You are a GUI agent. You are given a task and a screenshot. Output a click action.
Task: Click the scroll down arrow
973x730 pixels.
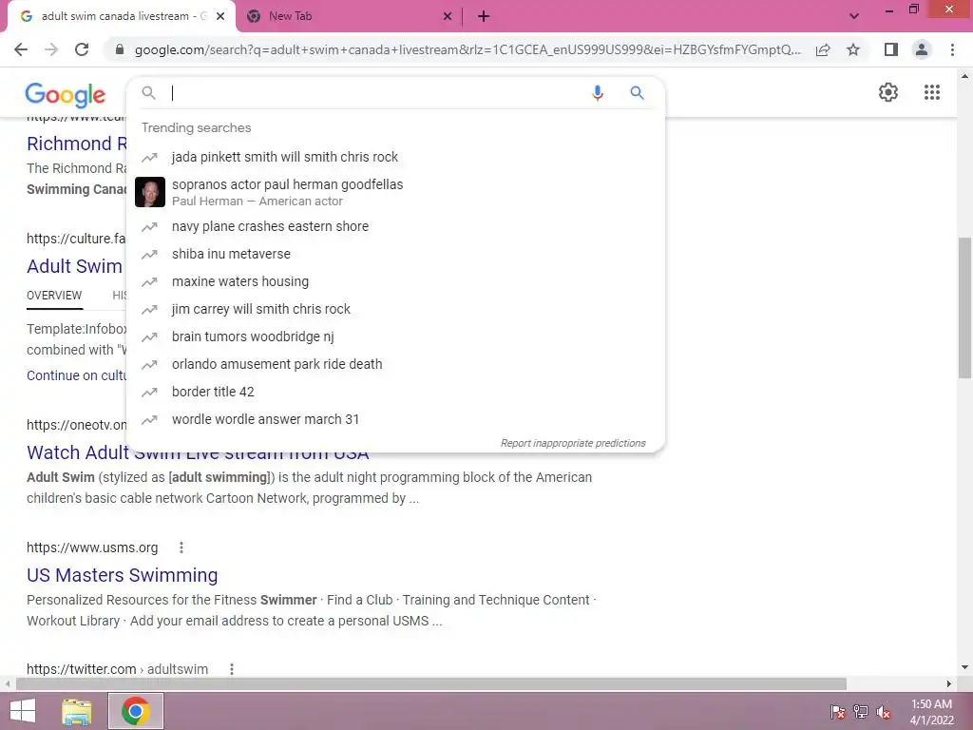click(x=964, y=667)
